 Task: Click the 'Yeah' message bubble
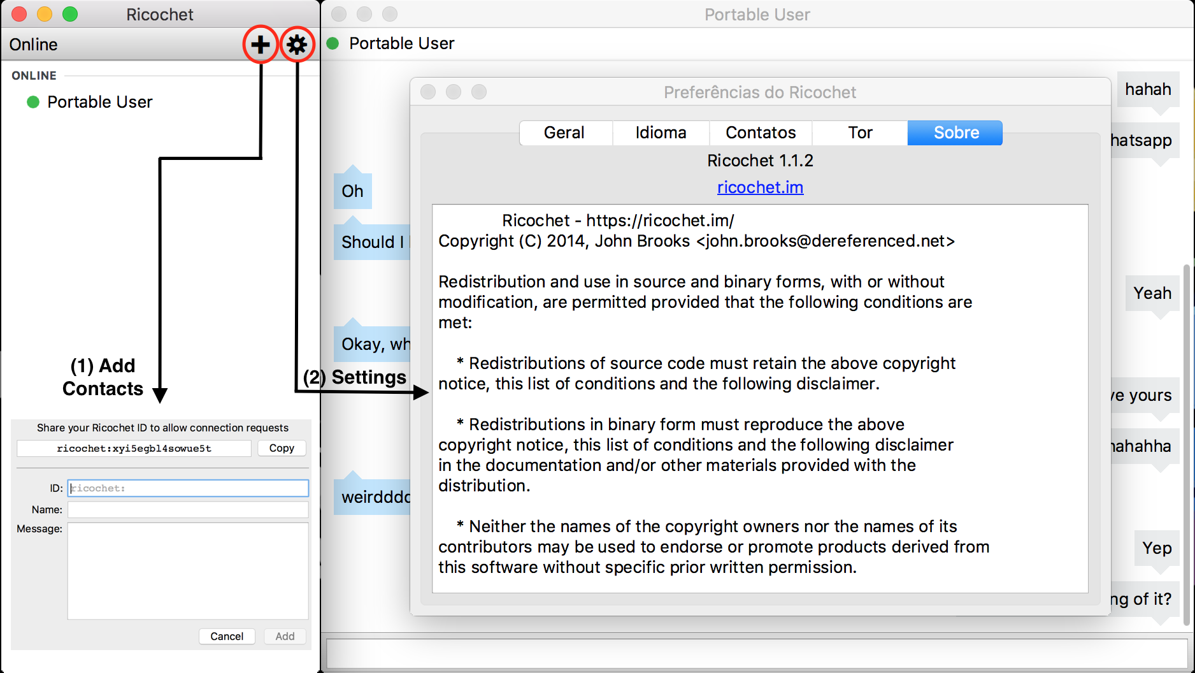[1152, 293]
